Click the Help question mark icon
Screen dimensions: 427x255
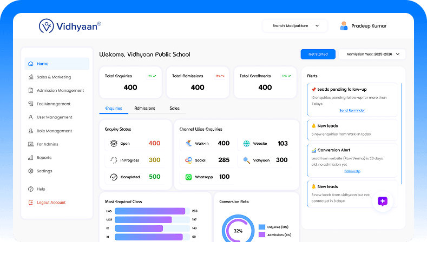(31, 189)
